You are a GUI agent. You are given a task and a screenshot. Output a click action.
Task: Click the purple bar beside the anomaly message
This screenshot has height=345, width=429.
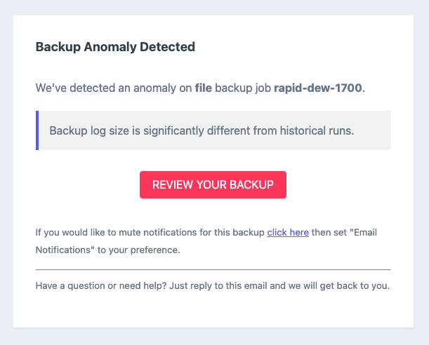pyautogui.click(x=37, y=130)
